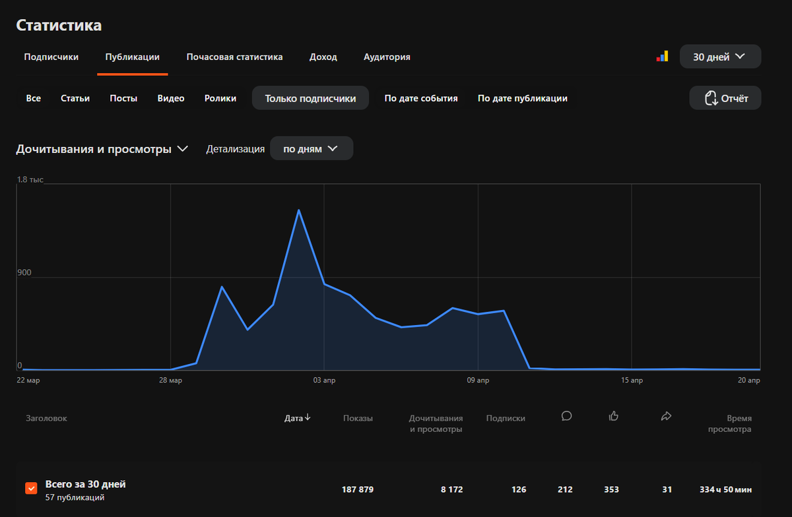
Task: Click the watch time 334 ч 50 мин
Action: [x=726, y=490]
